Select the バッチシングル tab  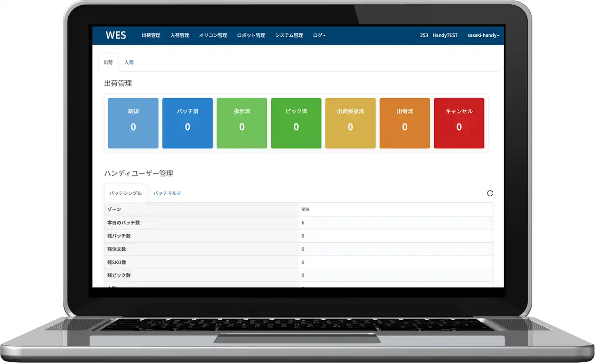(x=126, y=193)
